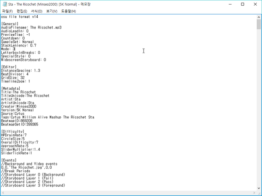Click the 'OverallDifficulty:7' line
This screenshot has height=196, width=262.
(20, 143)
